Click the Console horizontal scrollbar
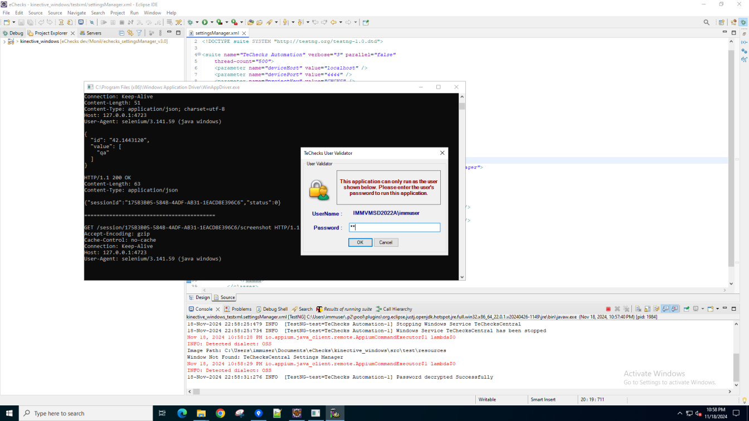749x421 pixels. click(x=459, y=391)
